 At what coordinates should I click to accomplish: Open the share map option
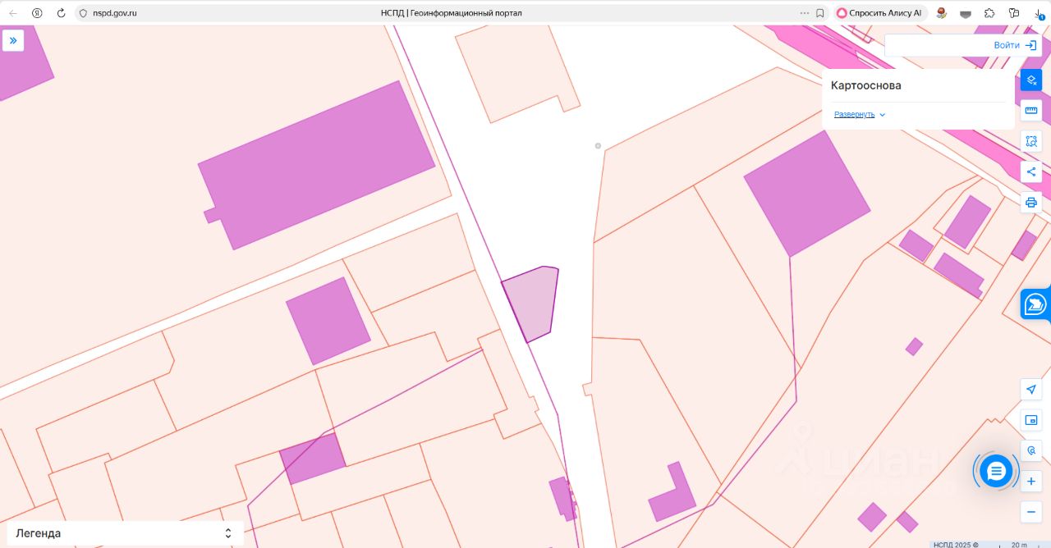pos(1031,171)
